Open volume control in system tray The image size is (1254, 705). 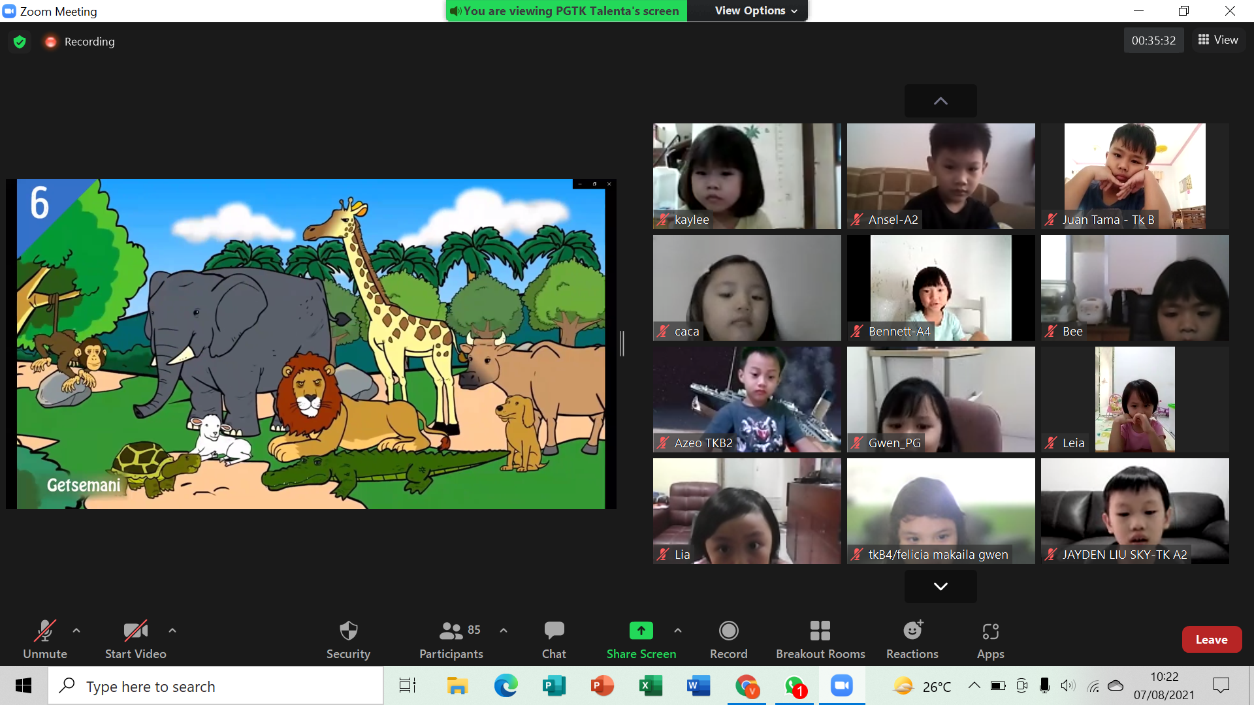pyautogui.click(x=1068, y=685)
